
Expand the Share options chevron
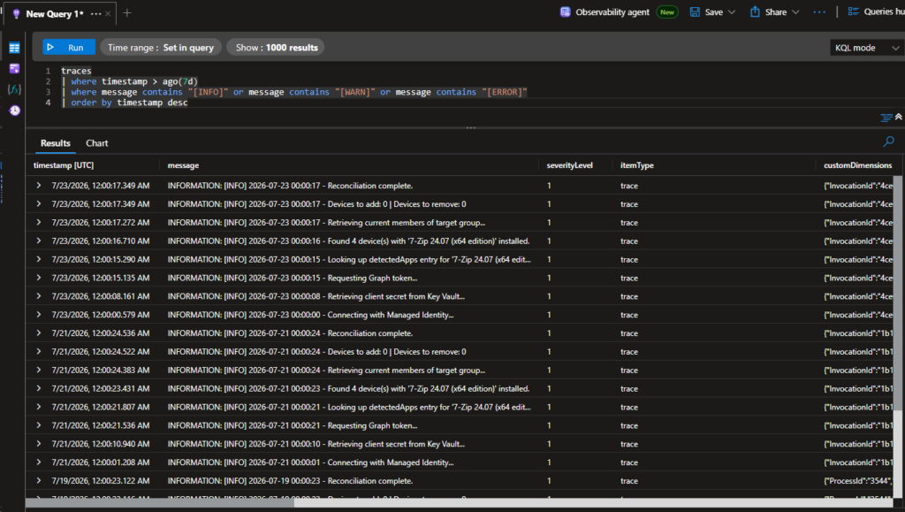click(796, 12)
